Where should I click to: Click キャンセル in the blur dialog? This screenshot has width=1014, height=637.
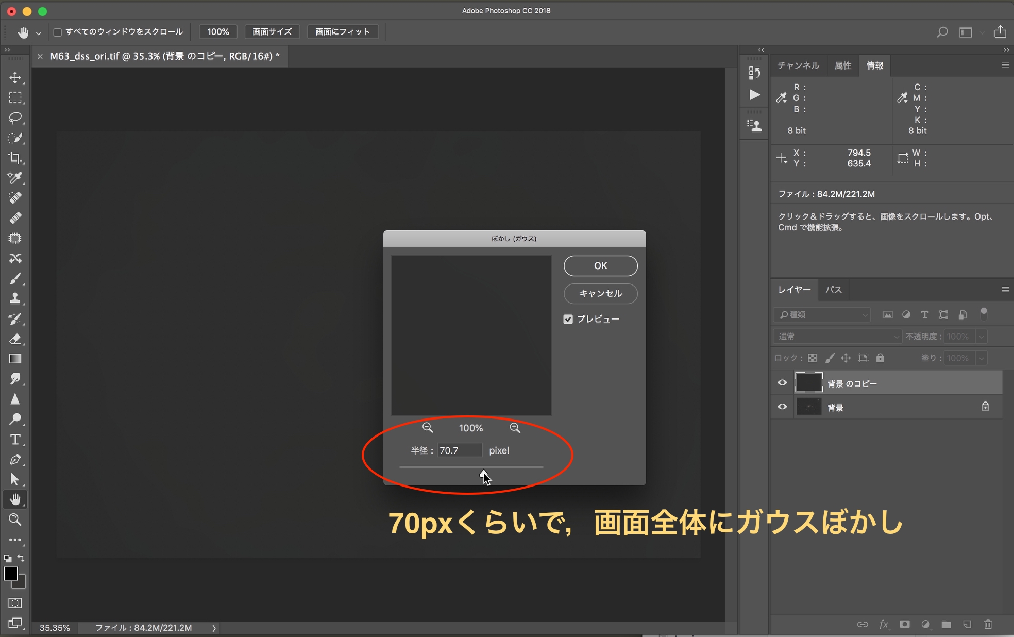click(600, 294)
